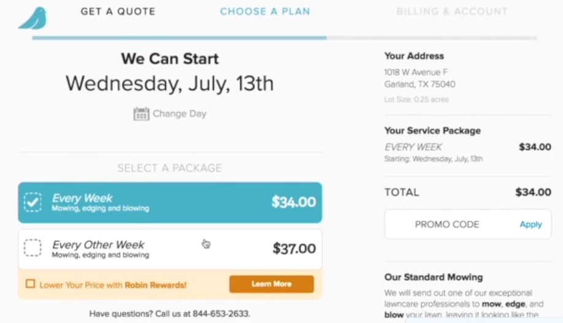Click the Wednesday, July, 13th start date
Viewport: 563px width, 323px height.
click(170, 83)
